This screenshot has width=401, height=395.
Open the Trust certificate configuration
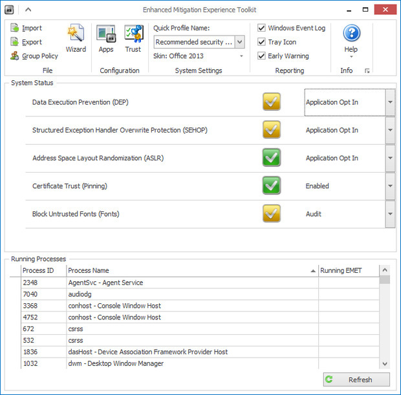133,38
